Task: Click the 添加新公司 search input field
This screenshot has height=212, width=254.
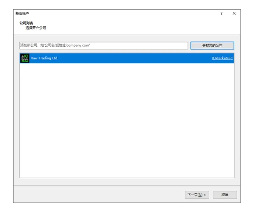Action: click(x=103, y=45)
